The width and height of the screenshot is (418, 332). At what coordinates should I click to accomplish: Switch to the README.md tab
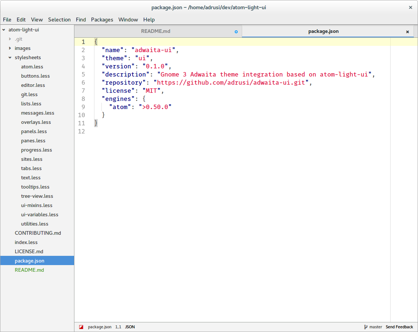click(158, 31)
